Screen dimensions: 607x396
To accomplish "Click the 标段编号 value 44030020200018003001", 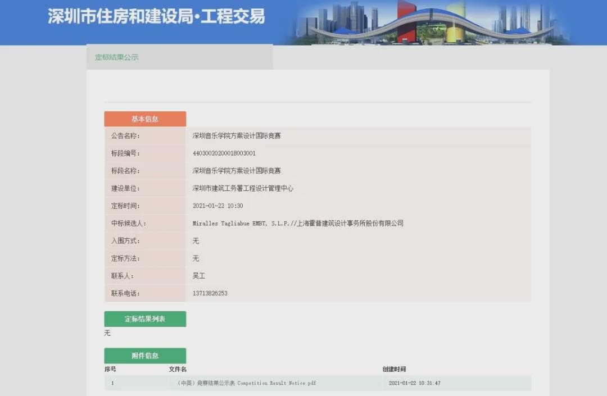I will 224,153.
